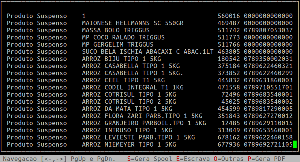Select the ARROZ NIEMEYER TIPO 1 5KG row

tap(129, 144)
